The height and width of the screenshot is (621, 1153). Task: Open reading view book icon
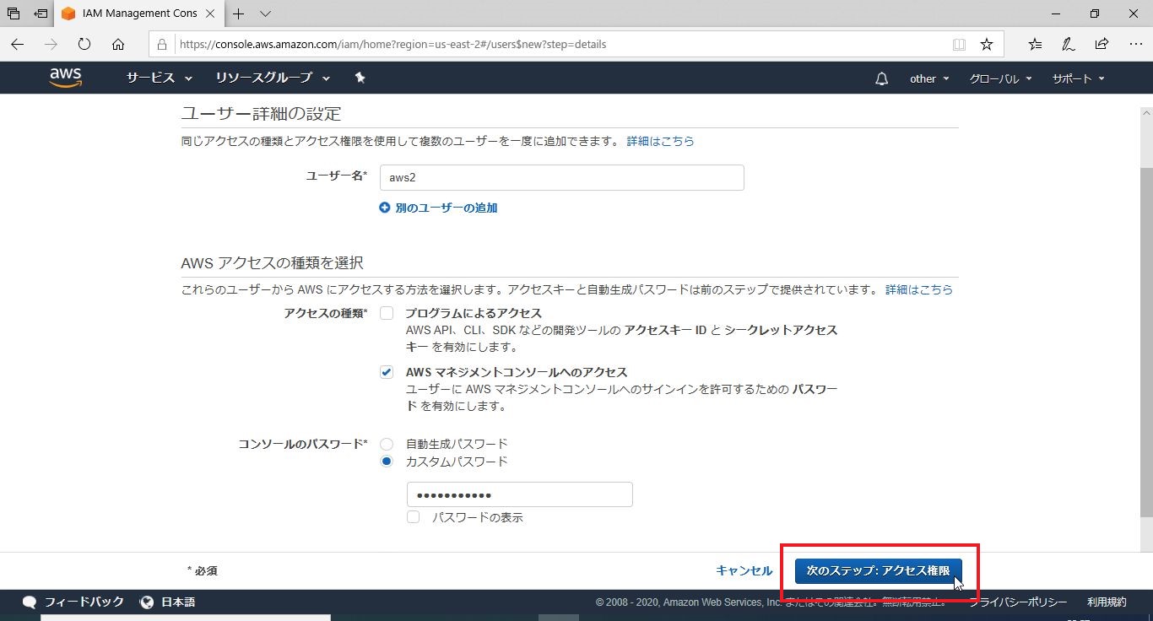pyautogui.click(x=958, y=44)
